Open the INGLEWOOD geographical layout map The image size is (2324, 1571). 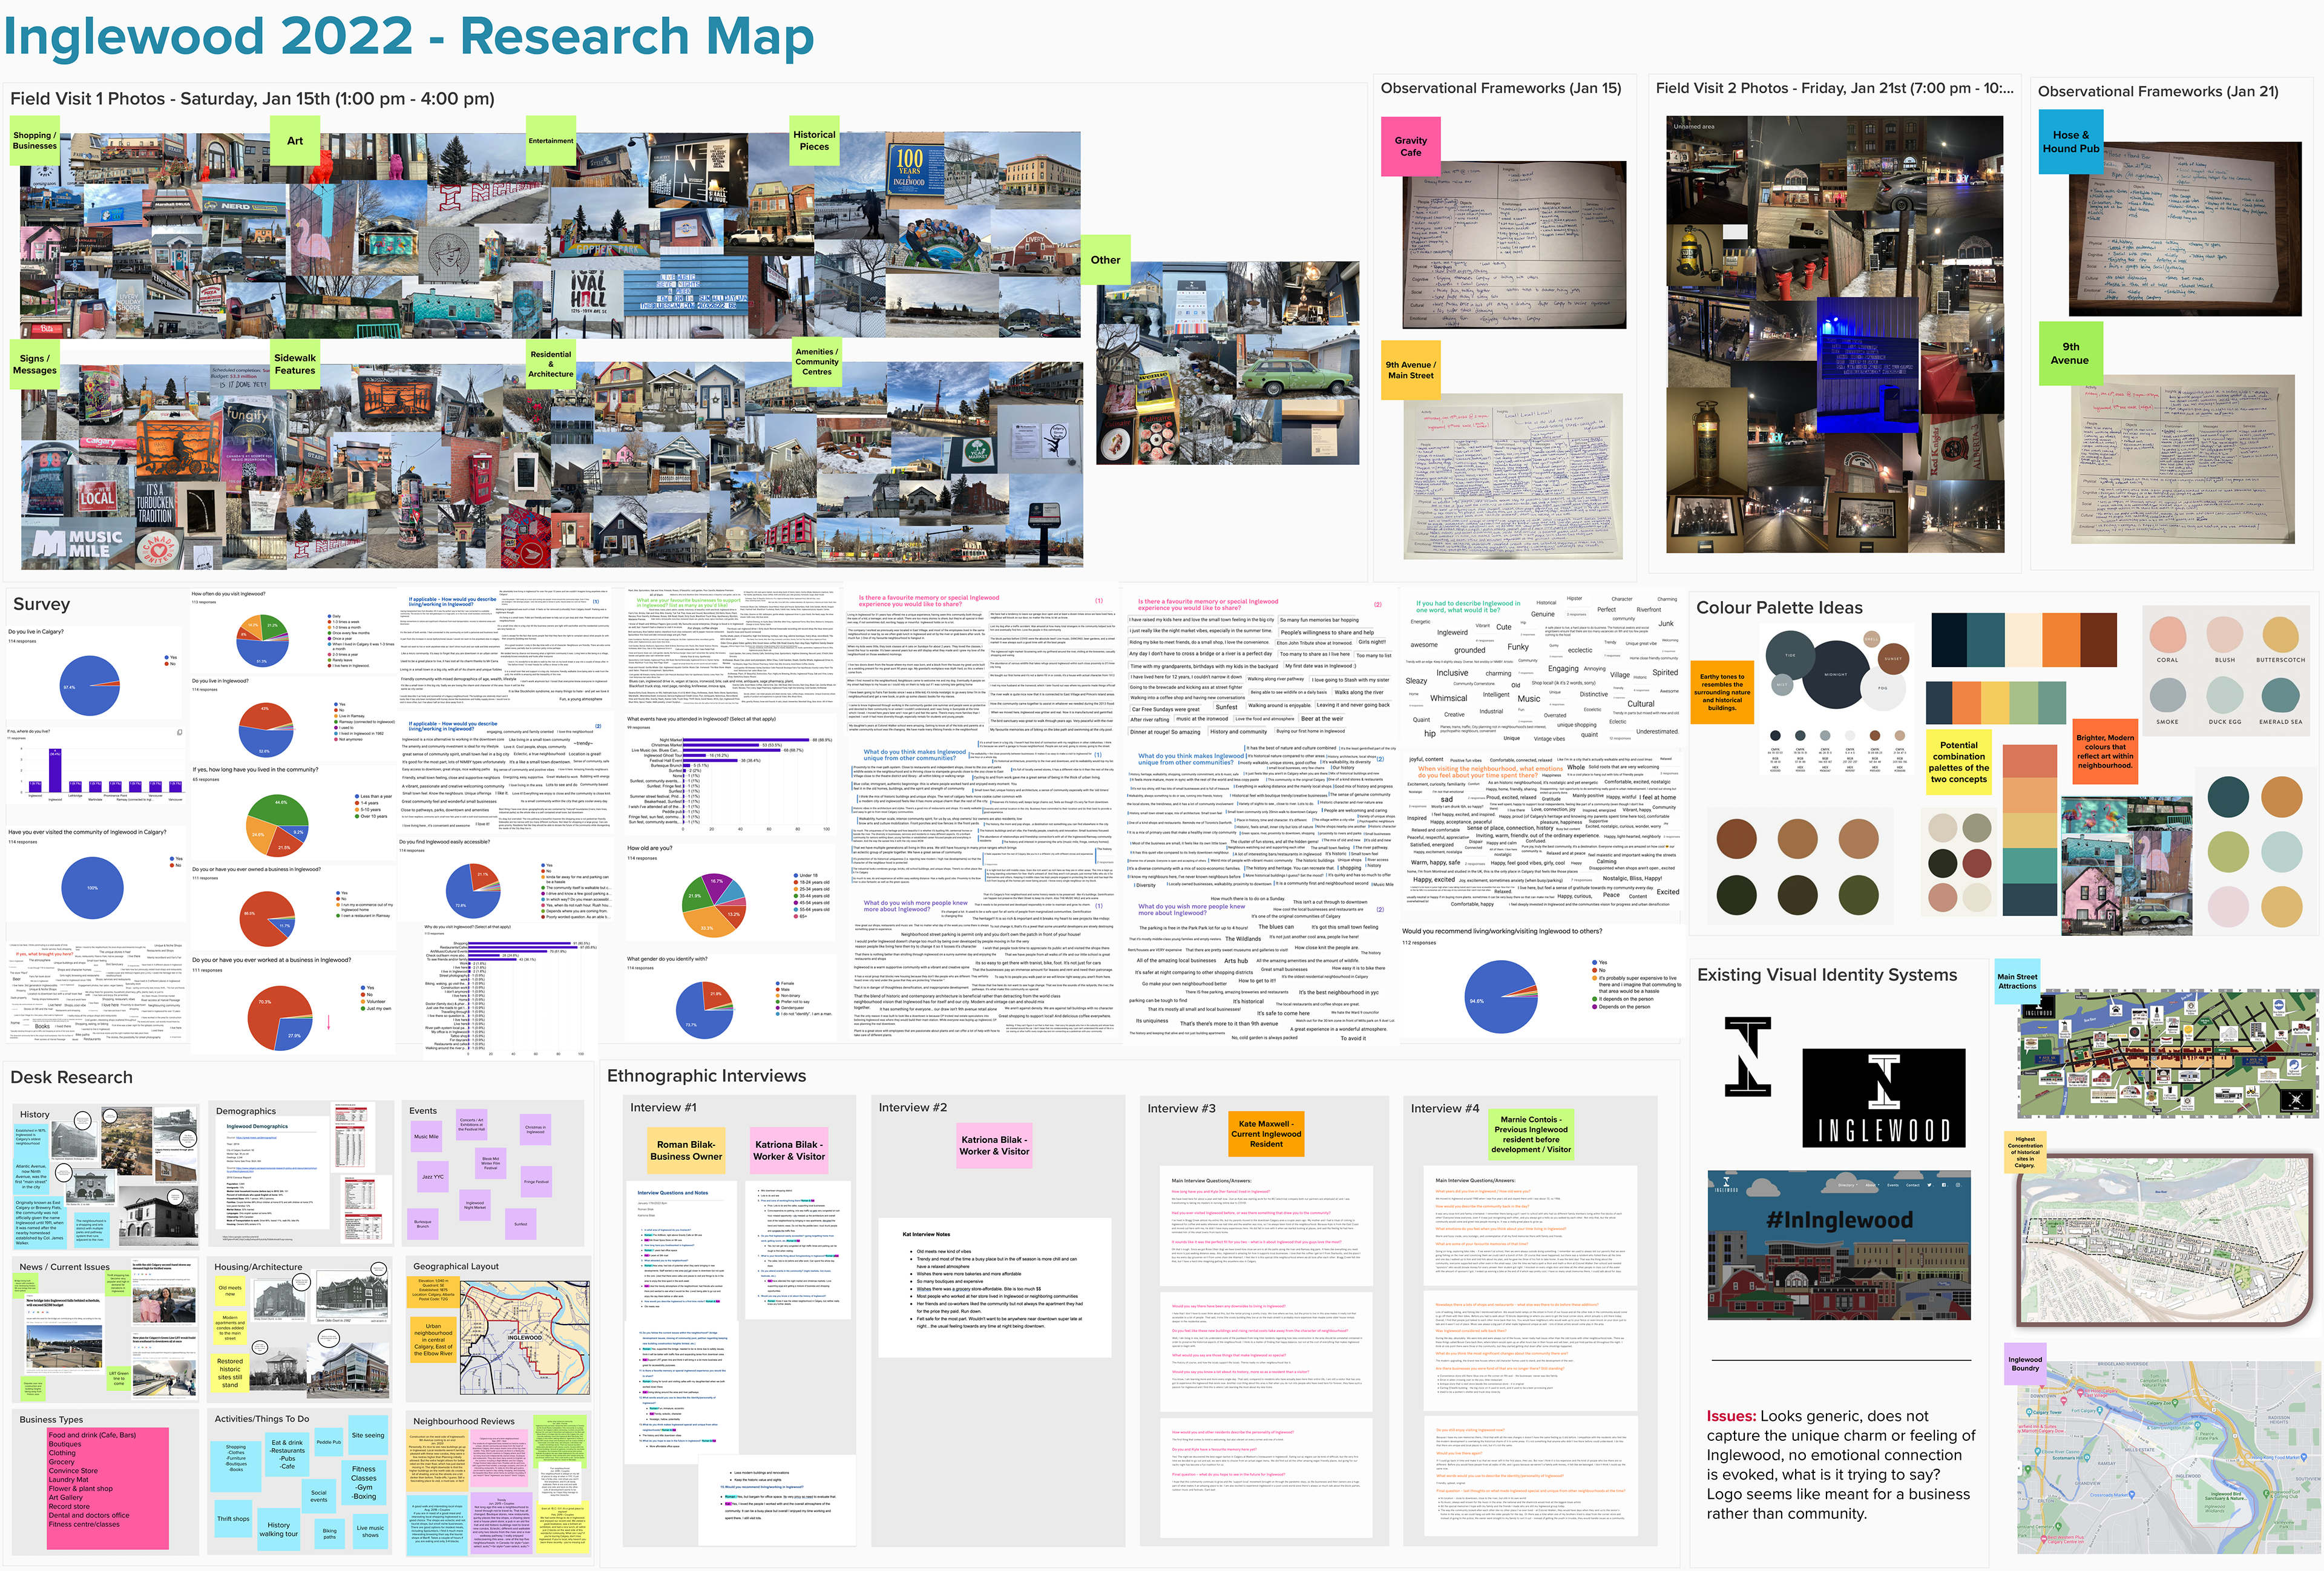(524, 1337)
